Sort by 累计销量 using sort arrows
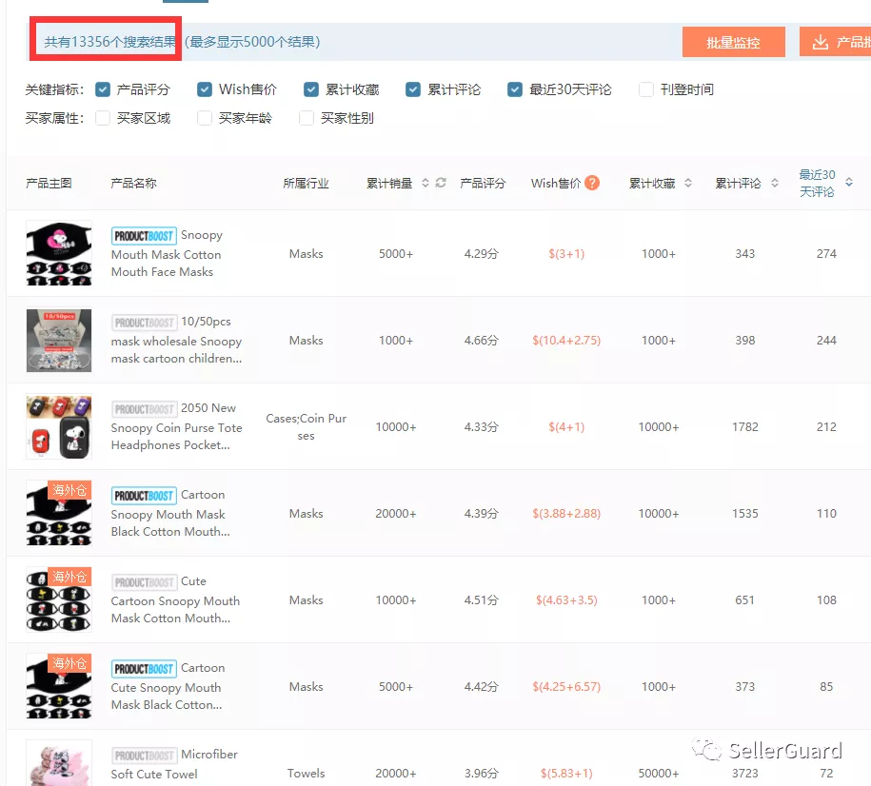Viewport: 871px width, 786px height. 425,183
